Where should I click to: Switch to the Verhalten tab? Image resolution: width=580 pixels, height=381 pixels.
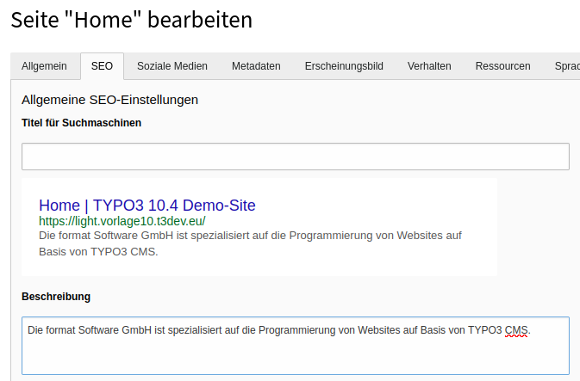pyautogui.click(x=429, y=66)
